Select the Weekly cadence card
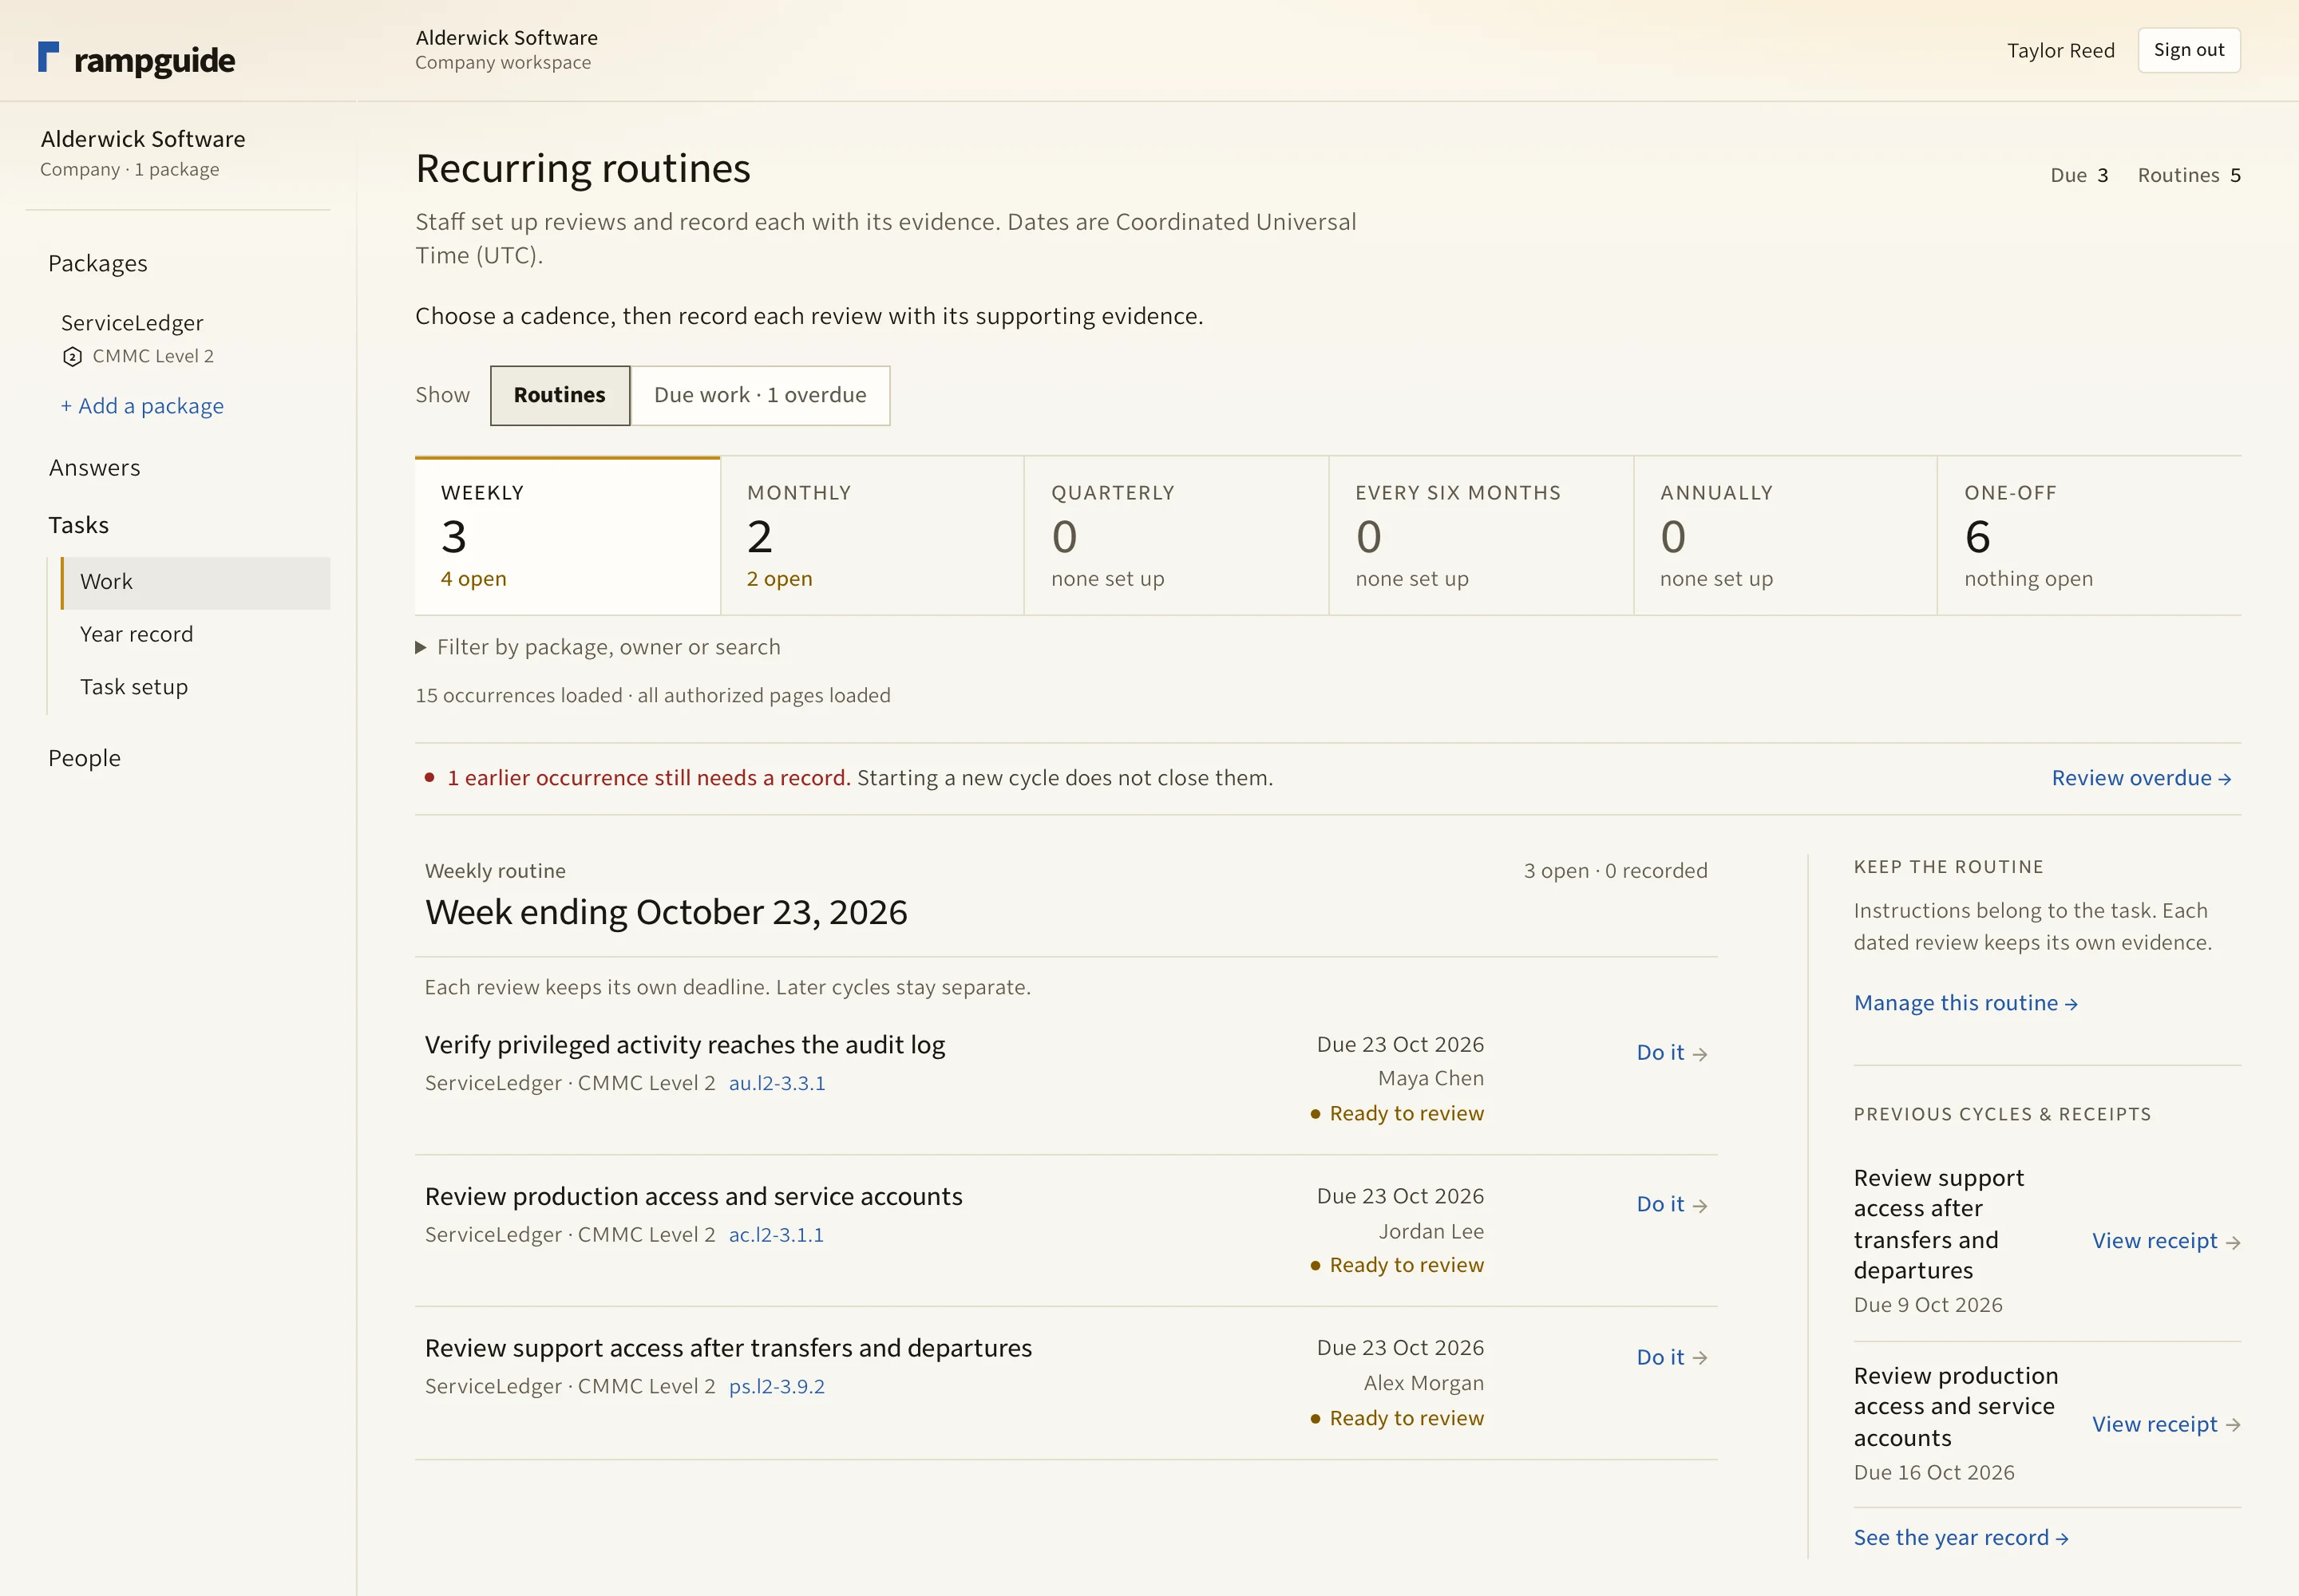This screenshot has height=1596, width=2299. (568, 536)
